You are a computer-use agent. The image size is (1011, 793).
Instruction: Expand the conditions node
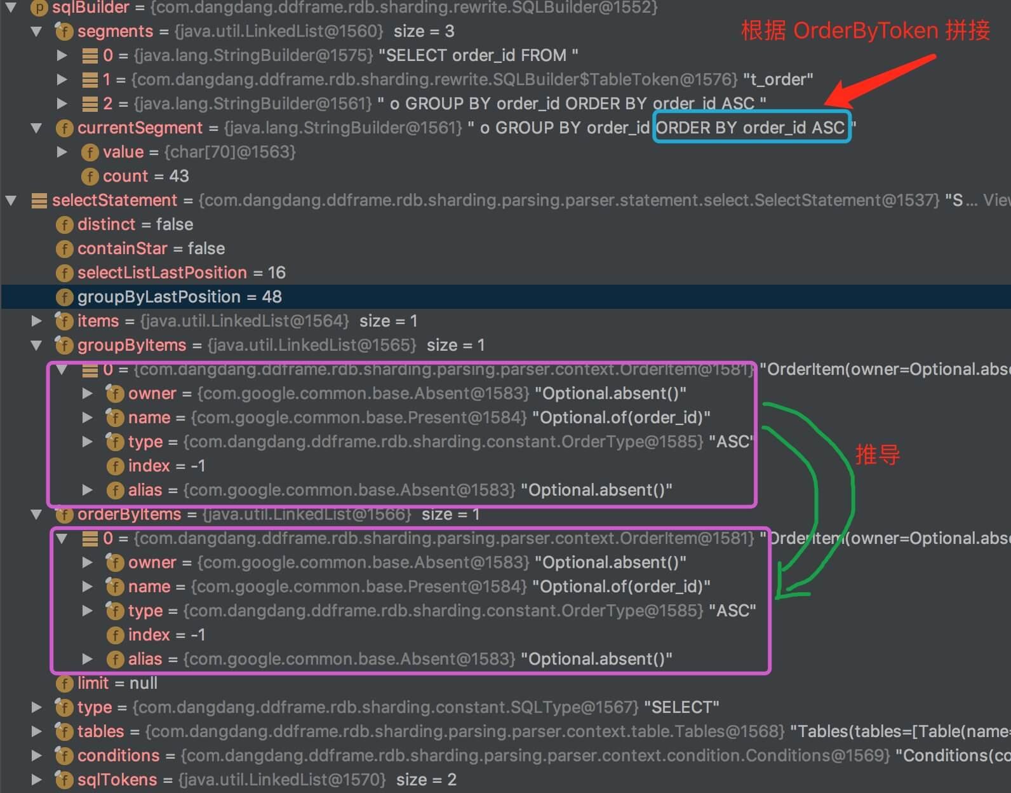(x=36, y=756)
